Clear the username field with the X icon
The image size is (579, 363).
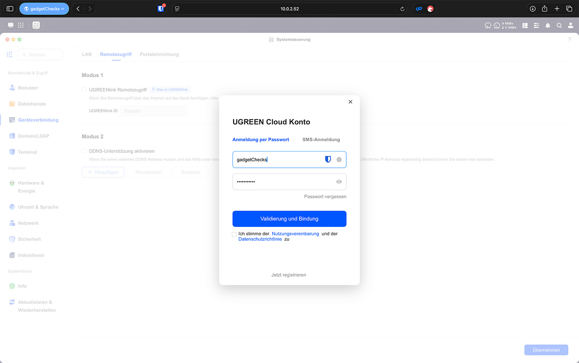pos(339,160)
